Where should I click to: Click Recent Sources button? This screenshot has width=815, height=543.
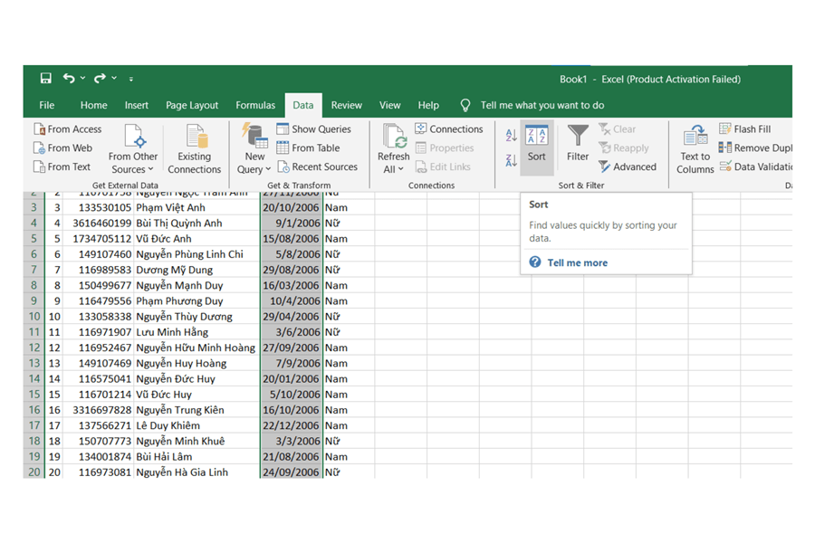point(317,167)
